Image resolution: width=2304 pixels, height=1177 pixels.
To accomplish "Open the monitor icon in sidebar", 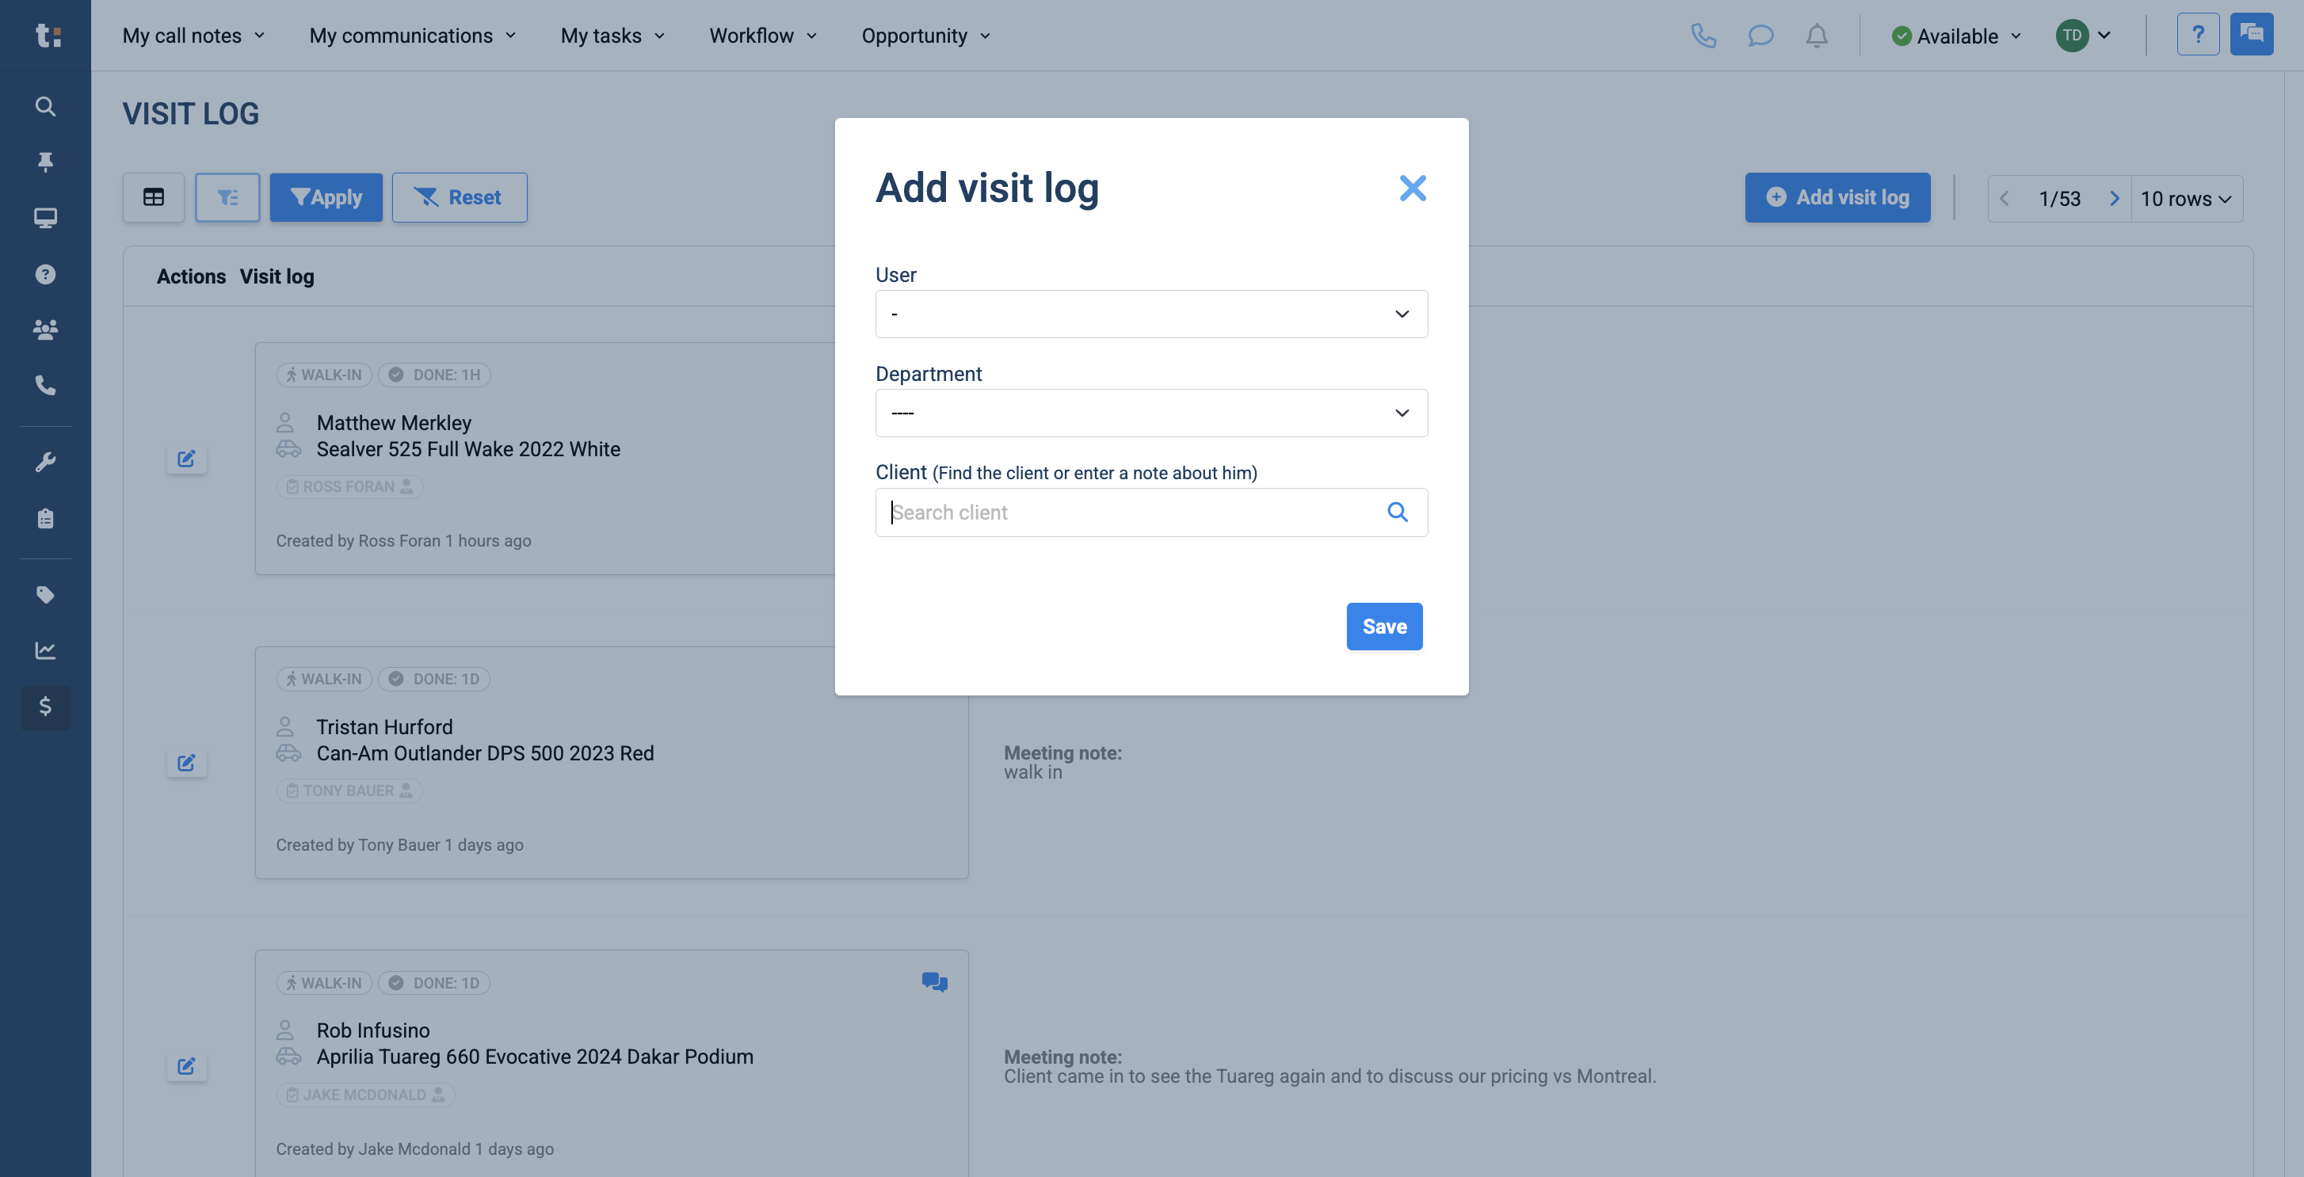I will pos(44,217).
